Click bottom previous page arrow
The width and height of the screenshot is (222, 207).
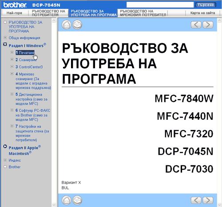pos(196,200)
